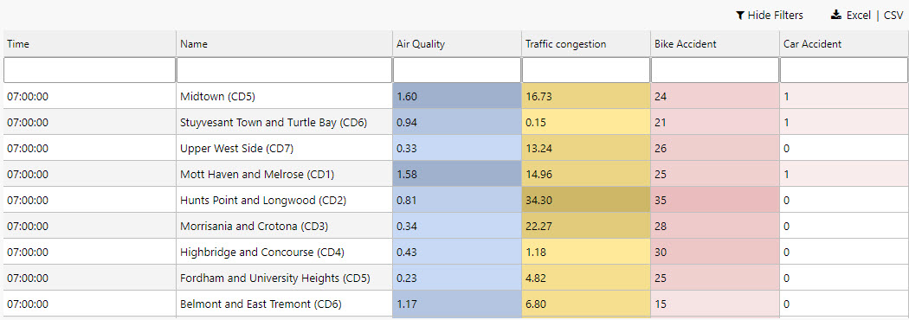
Task: Click Air Quality value 1.17
Action: click(x=457, y=304)
